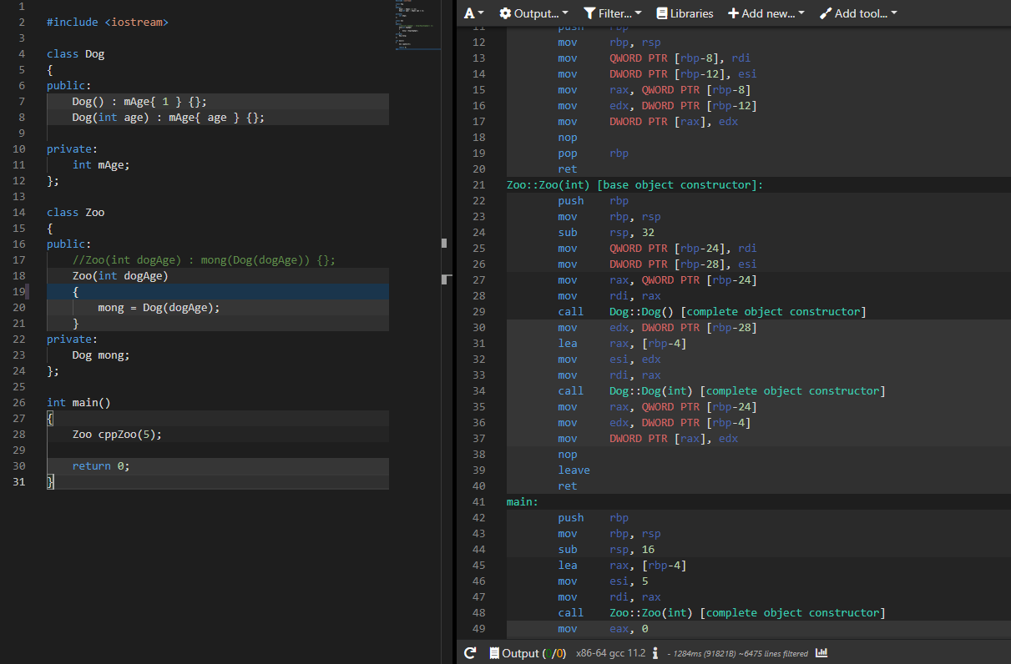The image size is (1011, 664).
Task: Click the 'x86-64 gcc 11.2' compiler label
Action: [610, 653]
